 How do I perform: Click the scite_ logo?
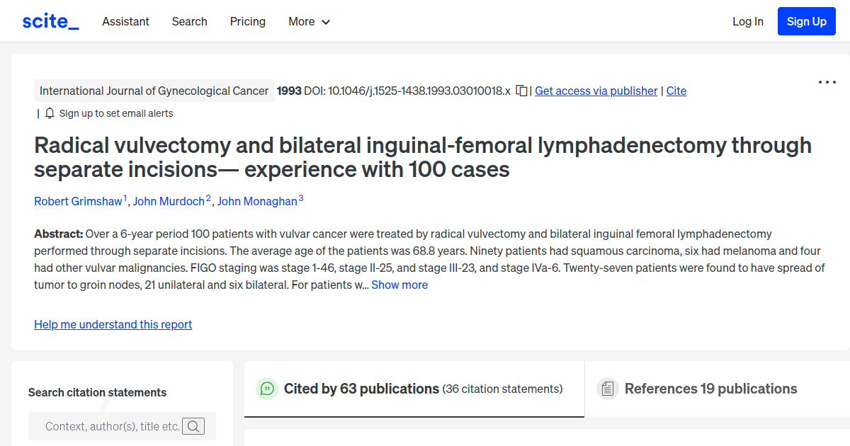pos(50,21)
